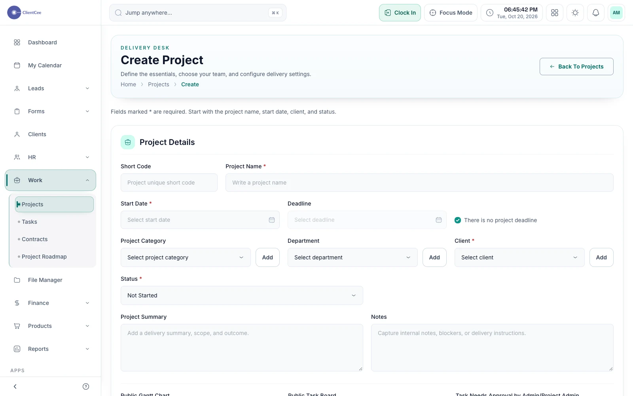Screen dimensions: 633x396
Task: Focus the Project Name input field
Action: pyautogui.click(x=419, y=183)
